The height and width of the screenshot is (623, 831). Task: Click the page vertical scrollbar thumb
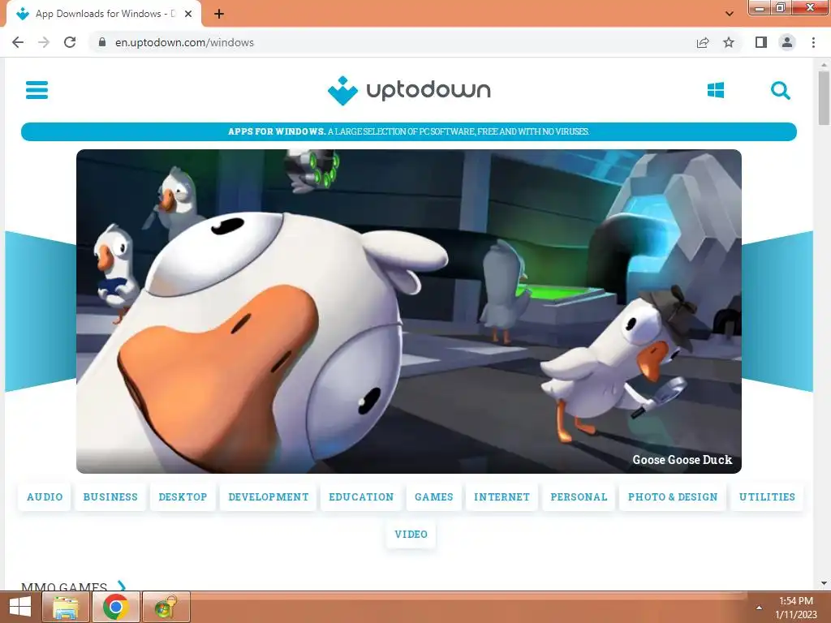pyautogui.click(x=823, y=98)
